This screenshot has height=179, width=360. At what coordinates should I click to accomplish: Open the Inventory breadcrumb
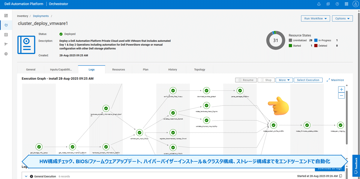22,16
